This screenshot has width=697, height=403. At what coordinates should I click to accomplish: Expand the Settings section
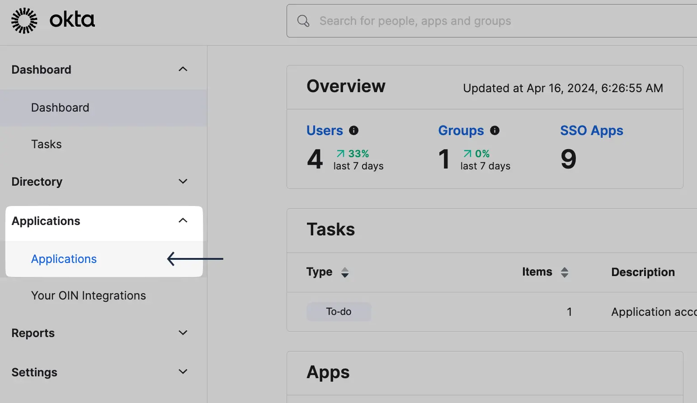pos(183,371)
